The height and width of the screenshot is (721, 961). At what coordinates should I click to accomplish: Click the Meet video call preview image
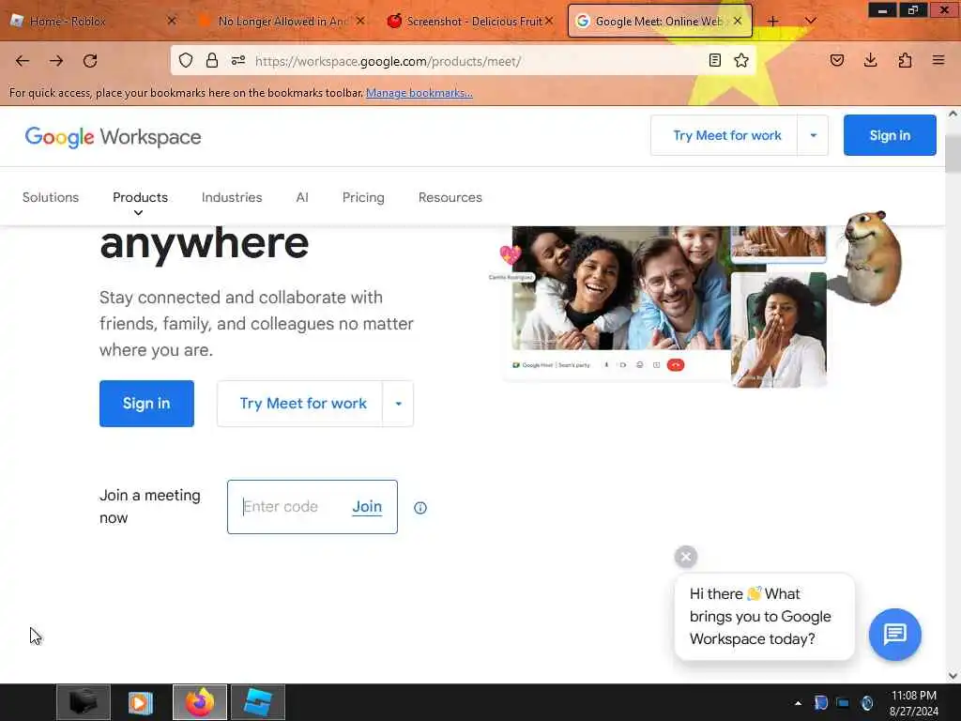pyautogui.click(x=665, y=307)
